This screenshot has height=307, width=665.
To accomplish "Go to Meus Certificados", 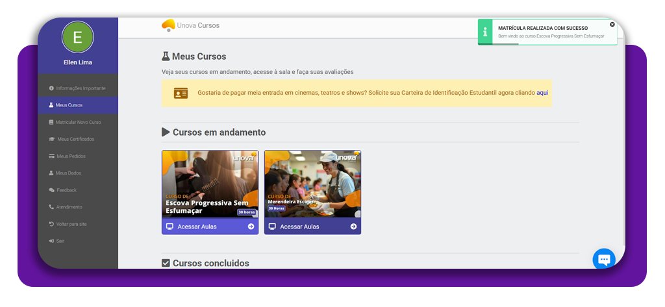I will (75, 139).
